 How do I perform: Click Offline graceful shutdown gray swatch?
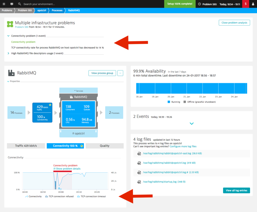tap(185, 102)
